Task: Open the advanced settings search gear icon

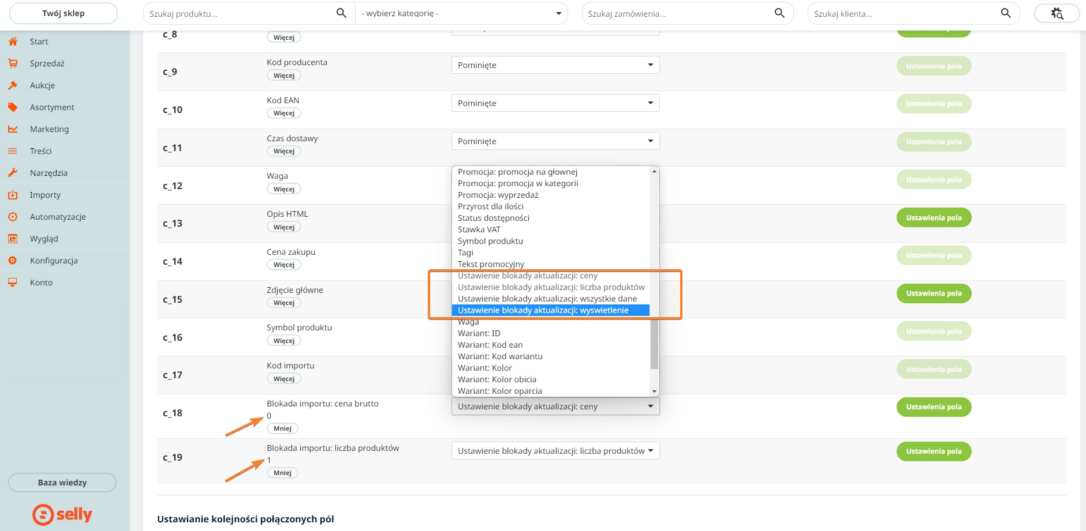Action: (1057, 13)
